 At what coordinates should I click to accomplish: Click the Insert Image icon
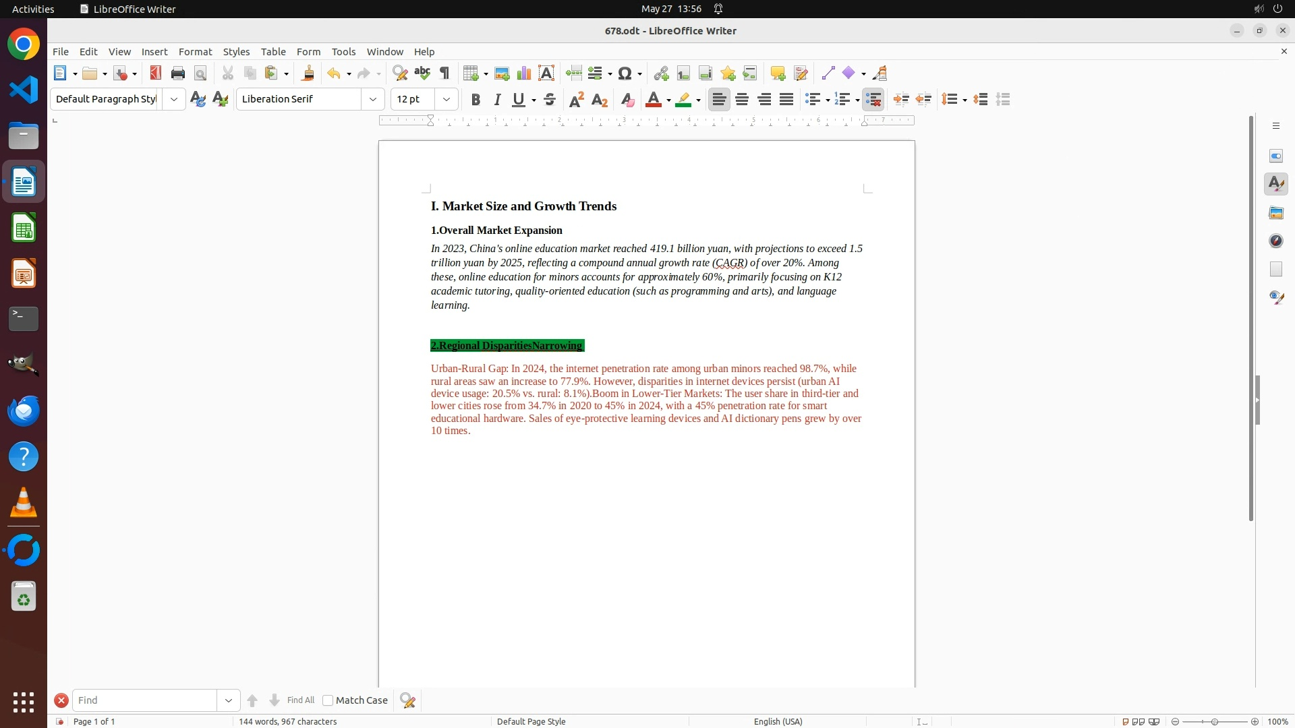coord(501,73)
